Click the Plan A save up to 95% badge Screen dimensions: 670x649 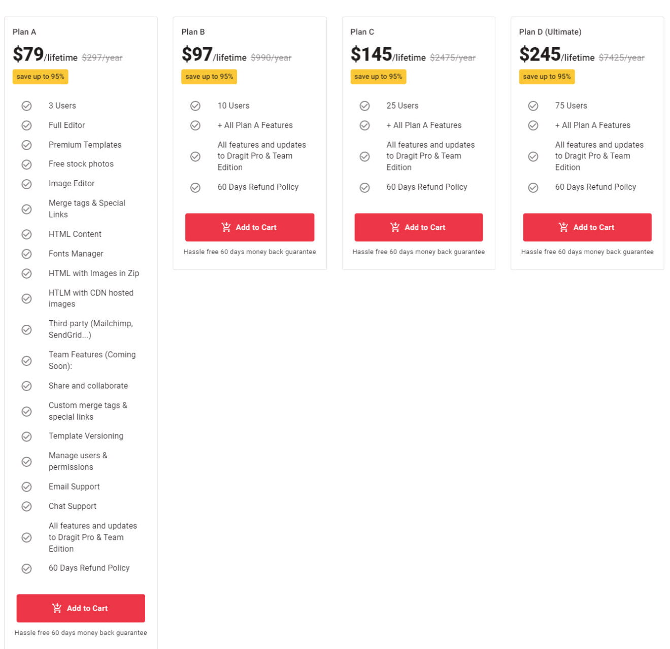[x=40, y=77]
